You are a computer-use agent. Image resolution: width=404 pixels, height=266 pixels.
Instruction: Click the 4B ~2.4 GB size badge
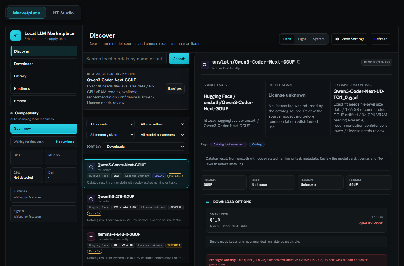[x=123, y=245]
